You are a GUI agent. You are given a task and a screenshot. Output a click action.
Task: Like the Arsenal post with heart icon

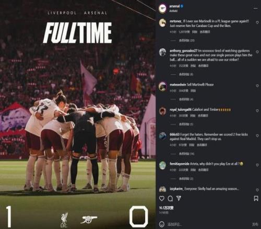coord(162,198)
